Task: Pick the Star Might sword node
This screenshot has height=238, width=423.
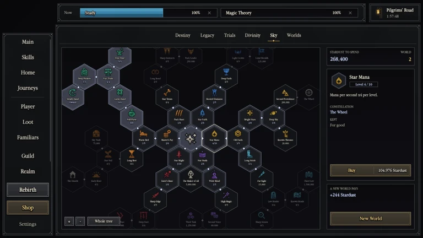Action: pyautogui.click(x=179, y=159)
